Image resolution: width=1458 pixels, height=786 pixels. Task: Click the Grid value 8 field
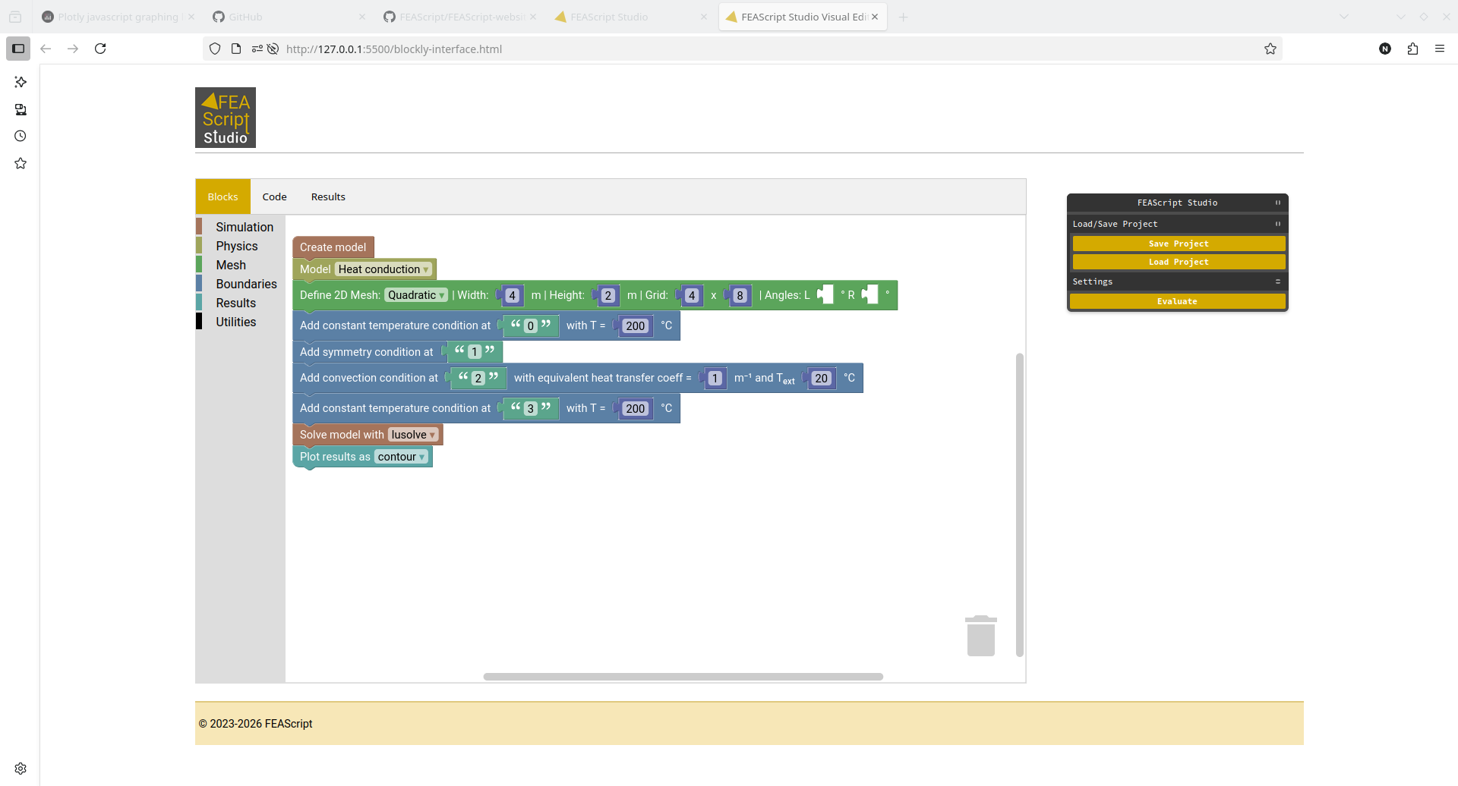(740, 296)
